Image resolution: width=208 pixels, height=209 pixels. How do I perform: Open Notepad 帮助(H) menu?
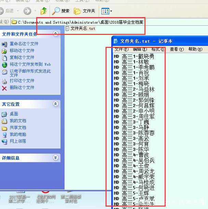(x=195, y=49)
